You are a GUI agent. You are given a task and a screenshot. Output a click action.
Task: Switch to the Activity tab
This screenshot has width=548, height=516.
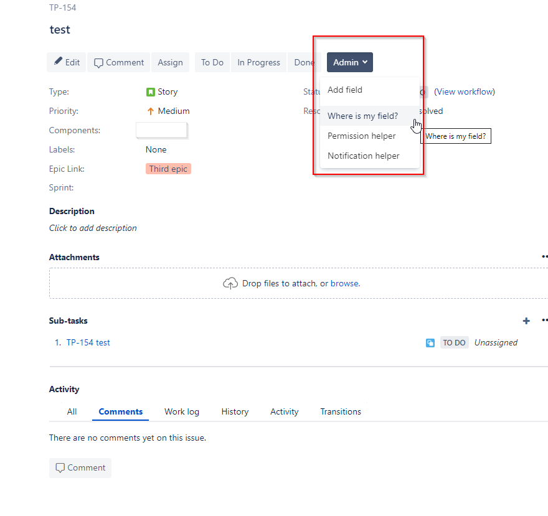coord(284,411)
